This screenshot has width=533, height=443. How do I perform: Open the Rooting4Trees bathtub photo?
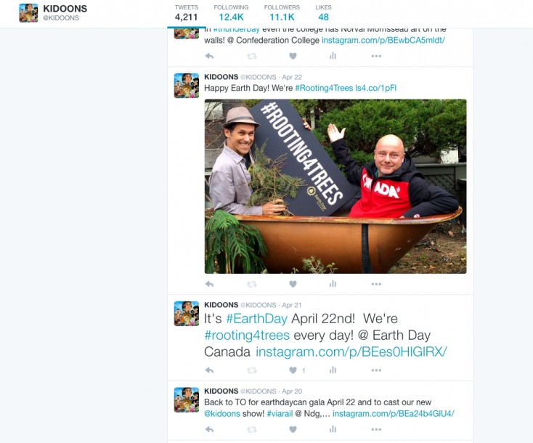tap(335, 187)
